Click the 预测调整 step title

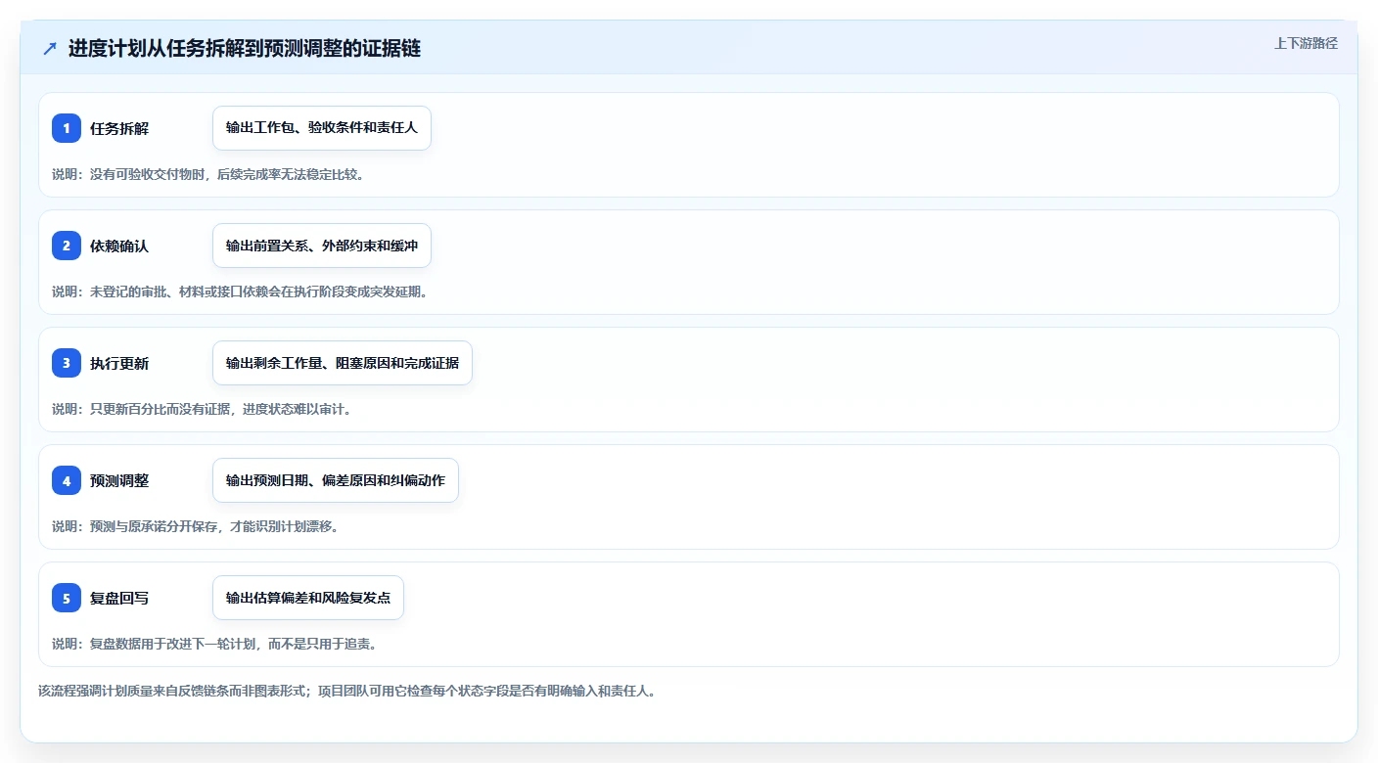click(119, 480)
